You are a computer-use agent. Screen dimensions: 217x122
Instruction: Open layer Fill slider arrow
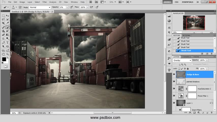tap(207, 69)
